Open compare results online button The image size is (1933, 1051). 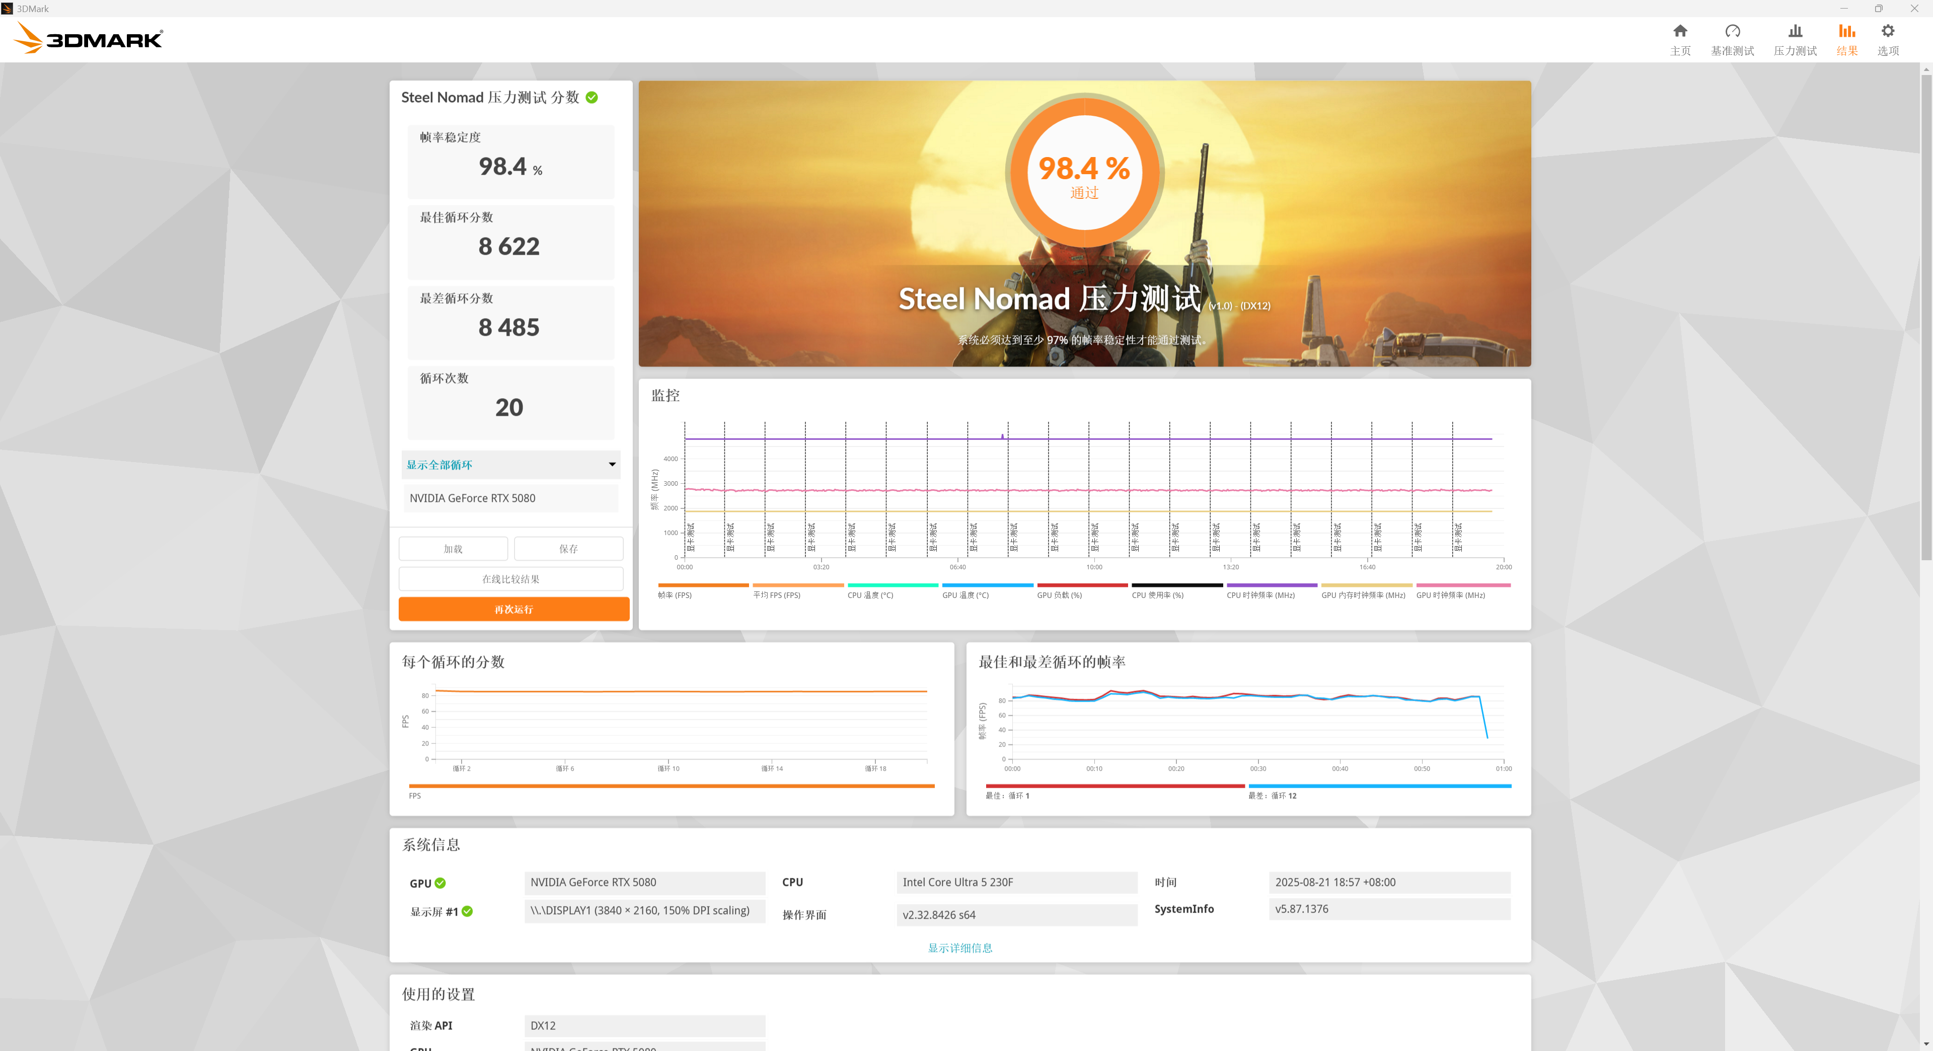click(x=510, y=578)
